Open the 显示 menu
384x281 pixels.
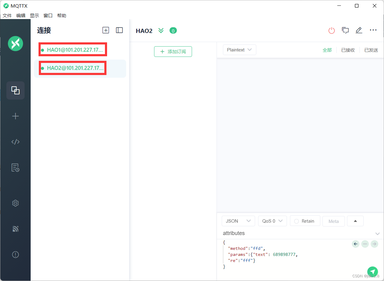(35, 15)
